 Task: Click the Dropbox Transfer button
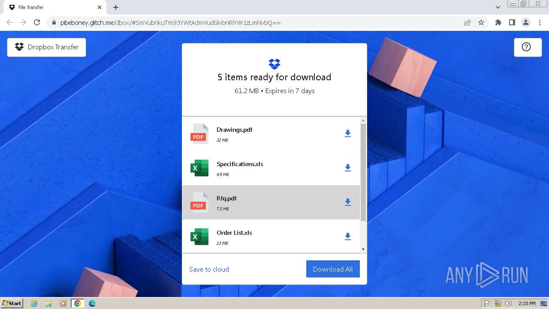(46, 47)
